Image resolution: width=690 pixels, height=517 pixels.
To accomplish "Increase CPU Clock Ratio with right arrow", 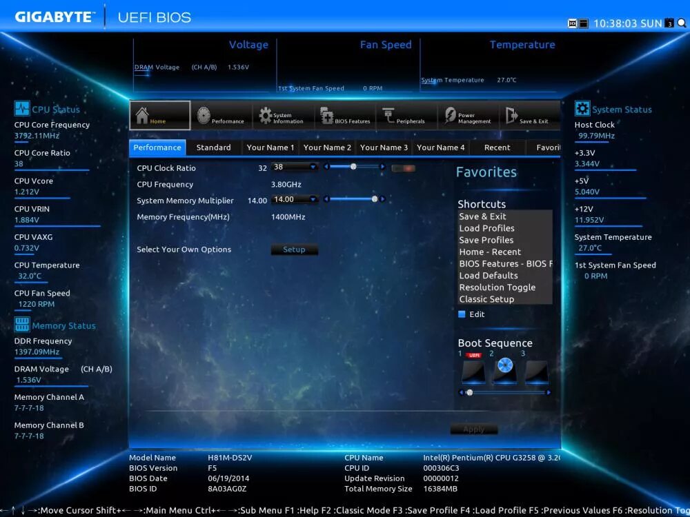I will pyautogui.click(x=382, y=167).
